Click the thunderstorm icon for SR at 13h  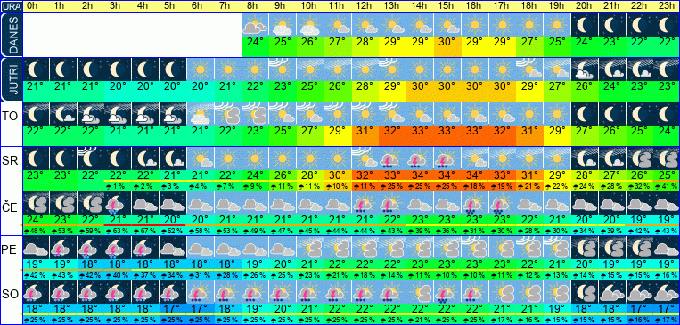tap(392, 158)
